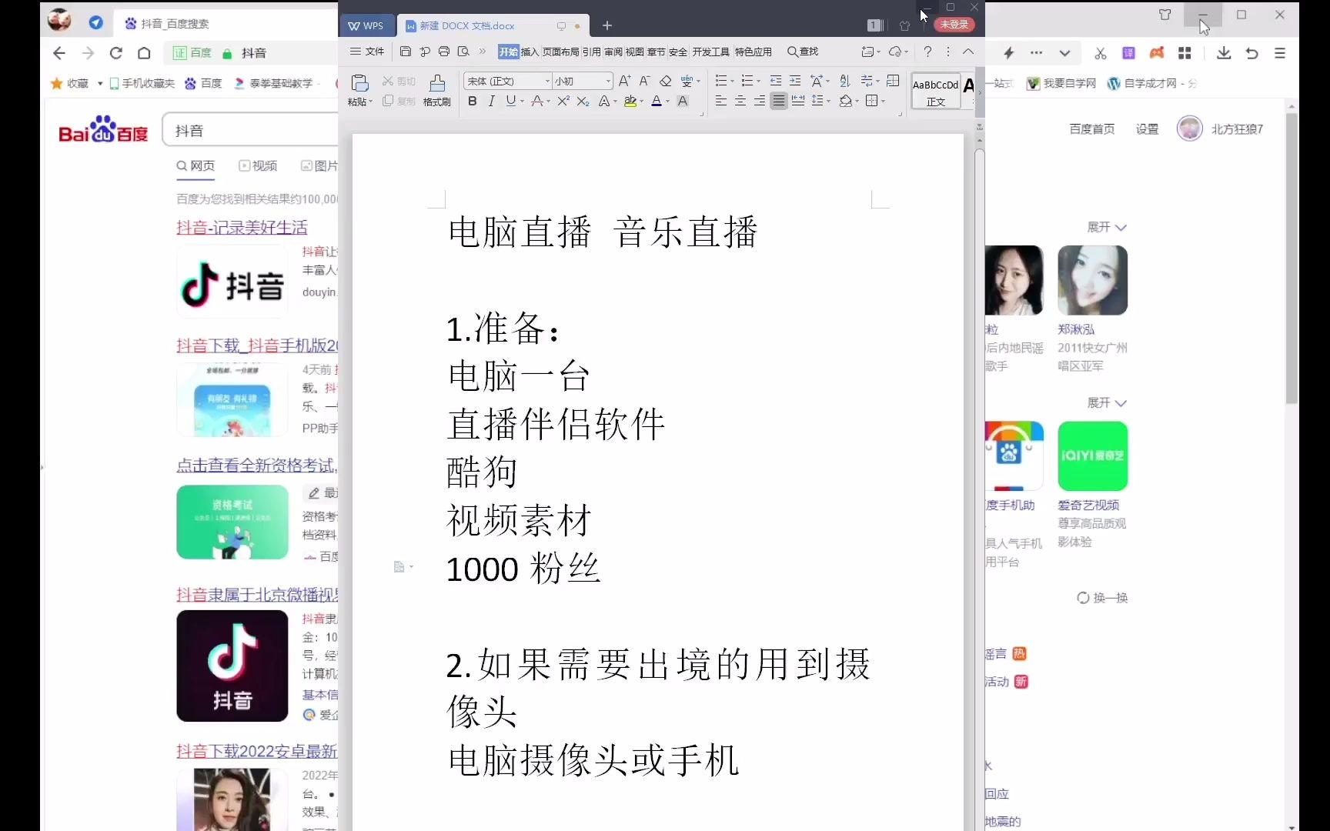Open the 爱奇艺视频 link

[x=1088, y=505]
